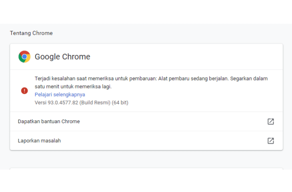The width and height of the screenshot is (292, 192).
Task: Click the Versi 93.0.4577.82 version text
Action: pos(81,103)
